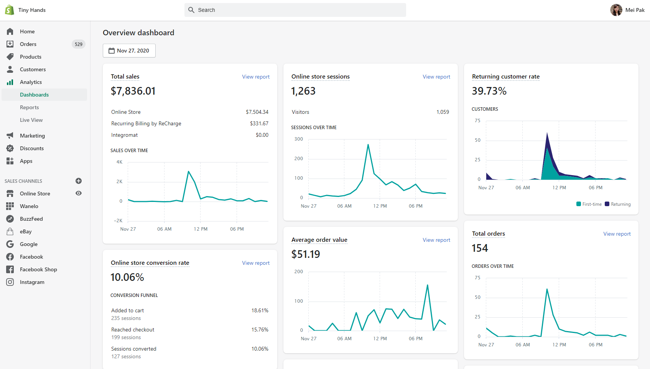Viewport: 650px width, 369px height.
Task: Click the search magnifier icon
Action: pos(191,10)
